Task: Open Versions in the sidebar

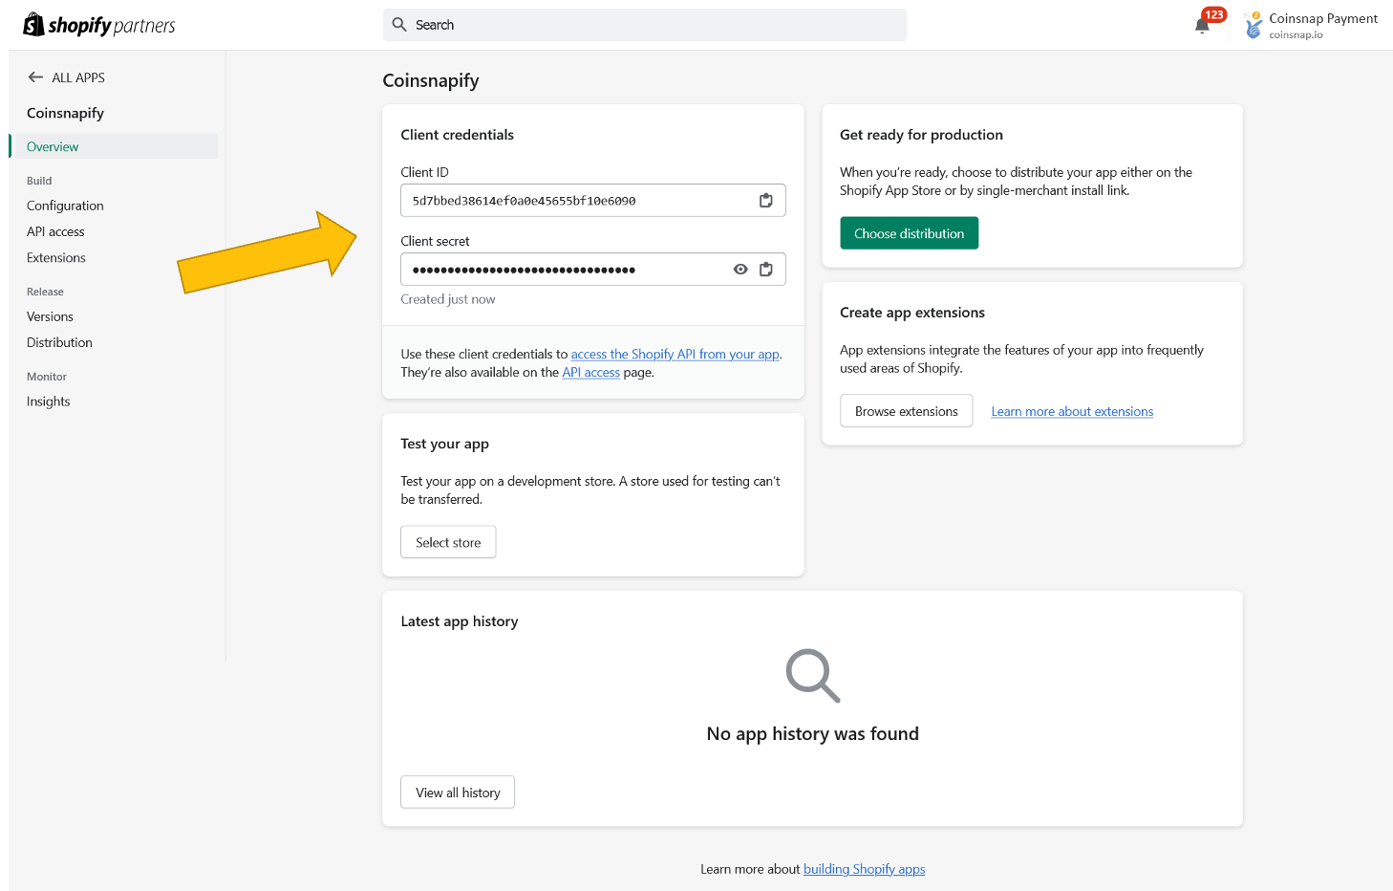Action: 50,316
